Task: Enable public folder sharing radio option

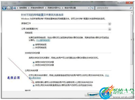Action: pos(34,82)
